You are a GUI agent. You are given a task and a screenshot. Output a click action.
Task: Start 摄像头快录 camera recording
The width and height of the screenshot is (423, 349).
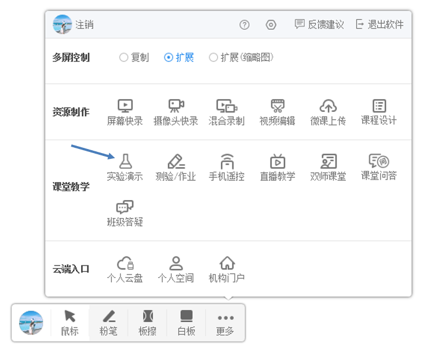(x=176, y=106)
